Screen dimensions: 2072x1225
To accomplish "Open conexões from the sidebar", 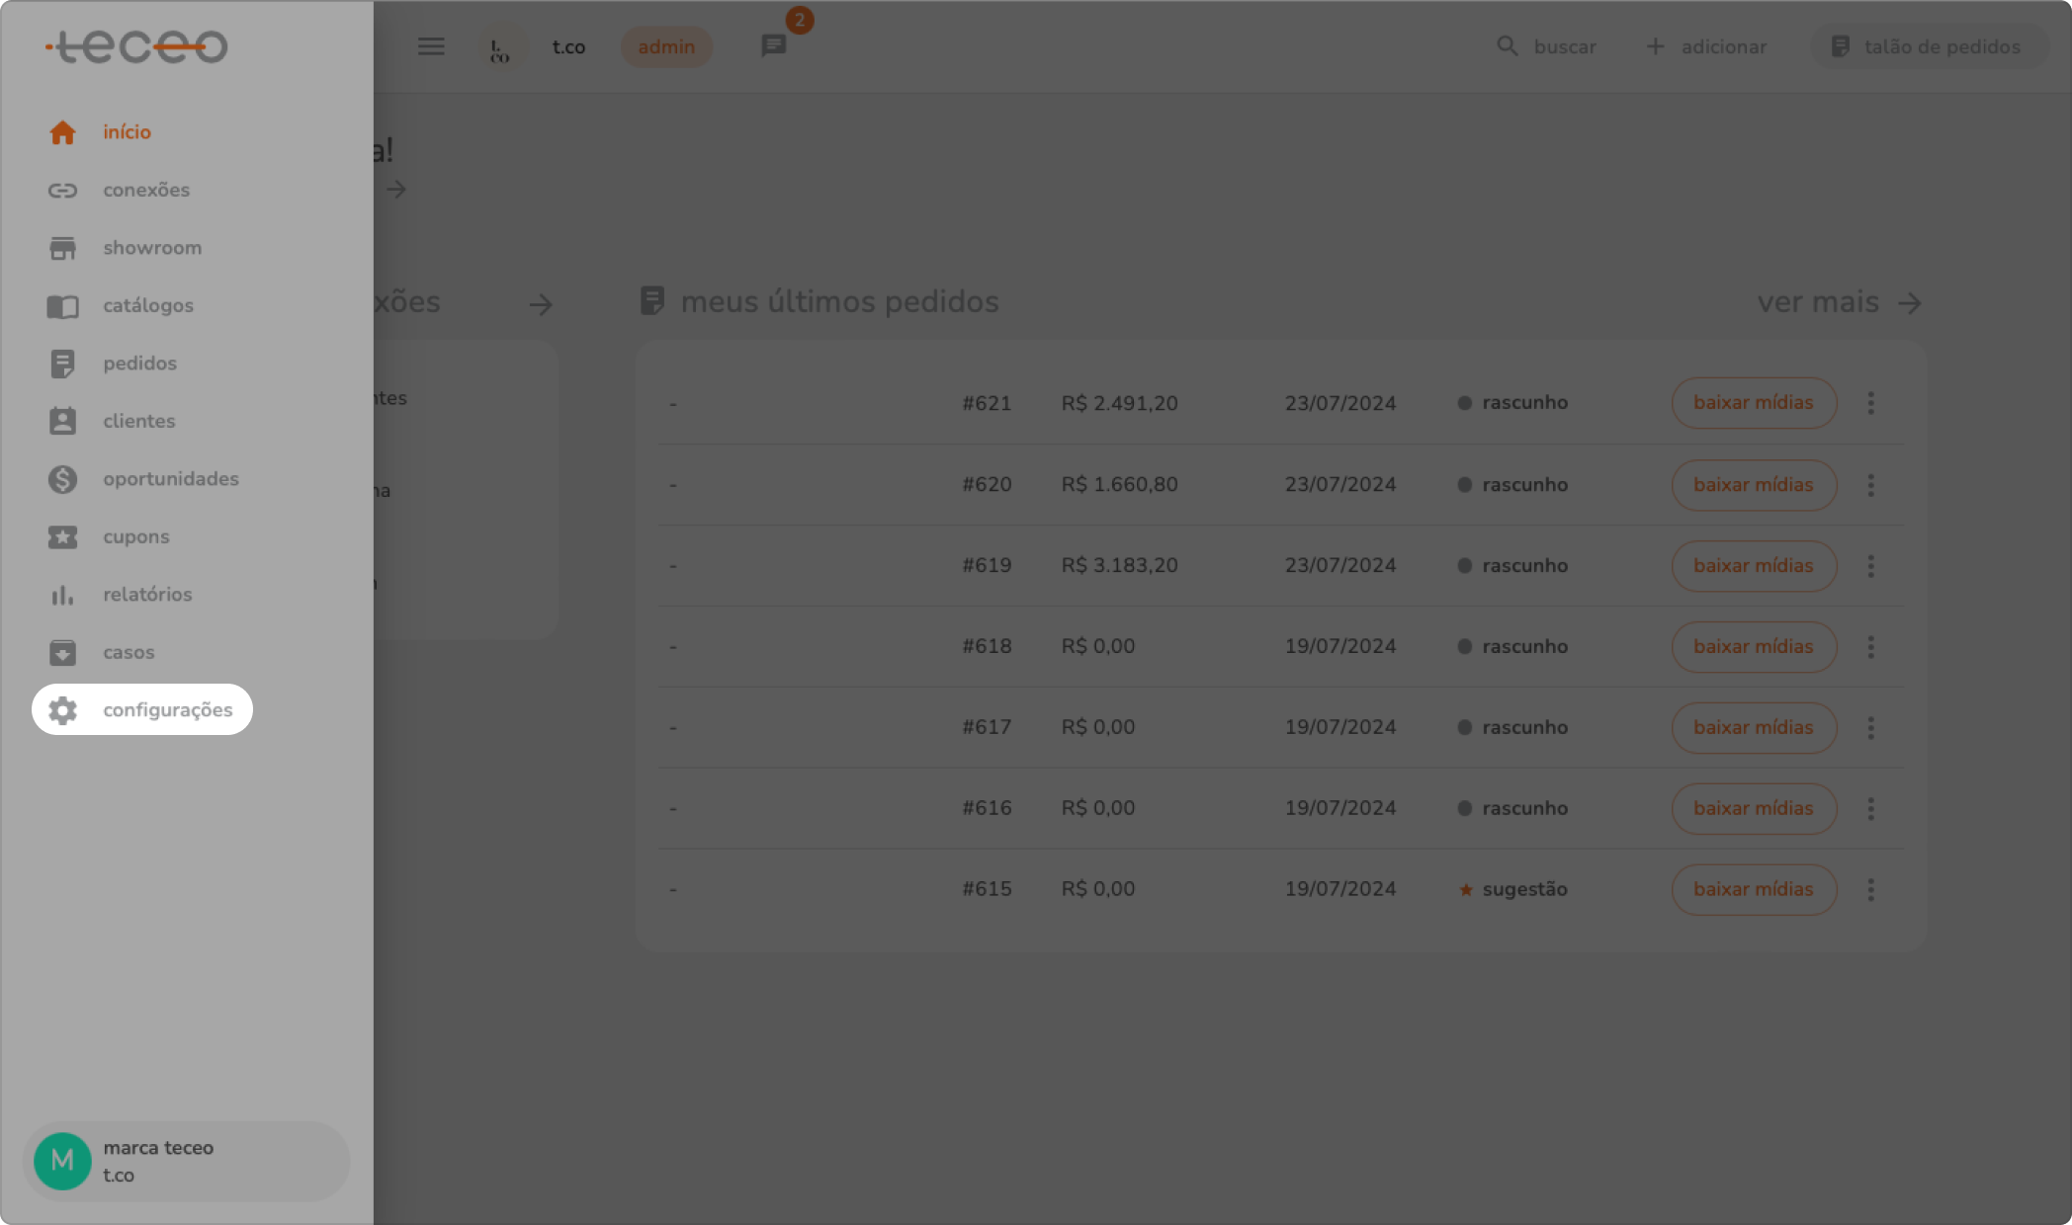I will click(x=145, y=190).
